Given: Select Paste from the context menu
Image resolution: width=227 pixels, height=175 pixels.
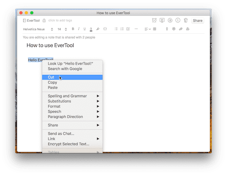Looking at the screenshot, I should [x=72, y=88].
